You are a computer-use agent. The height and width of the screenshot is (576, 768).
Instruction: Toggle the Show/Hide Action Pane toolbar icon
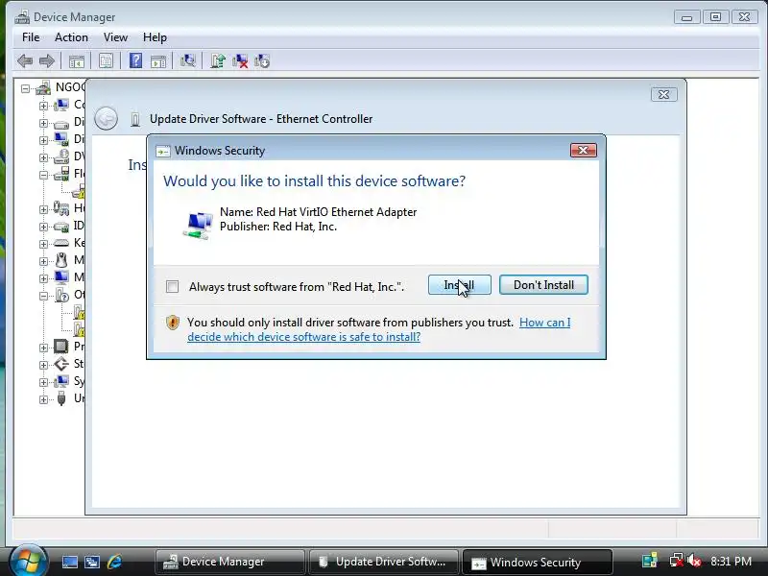[158, 61]
